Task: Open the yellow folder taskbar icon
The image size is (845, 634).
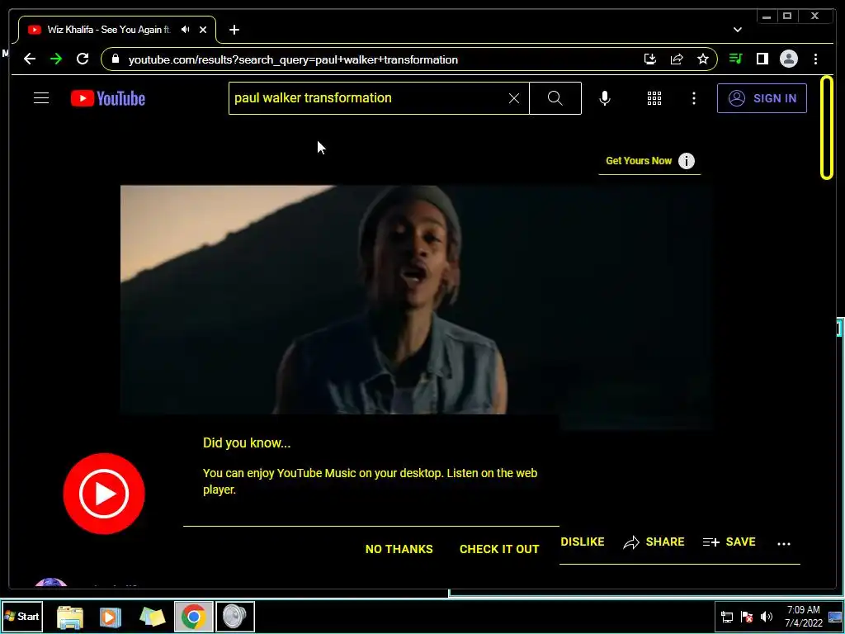Action: pos(152,616)
